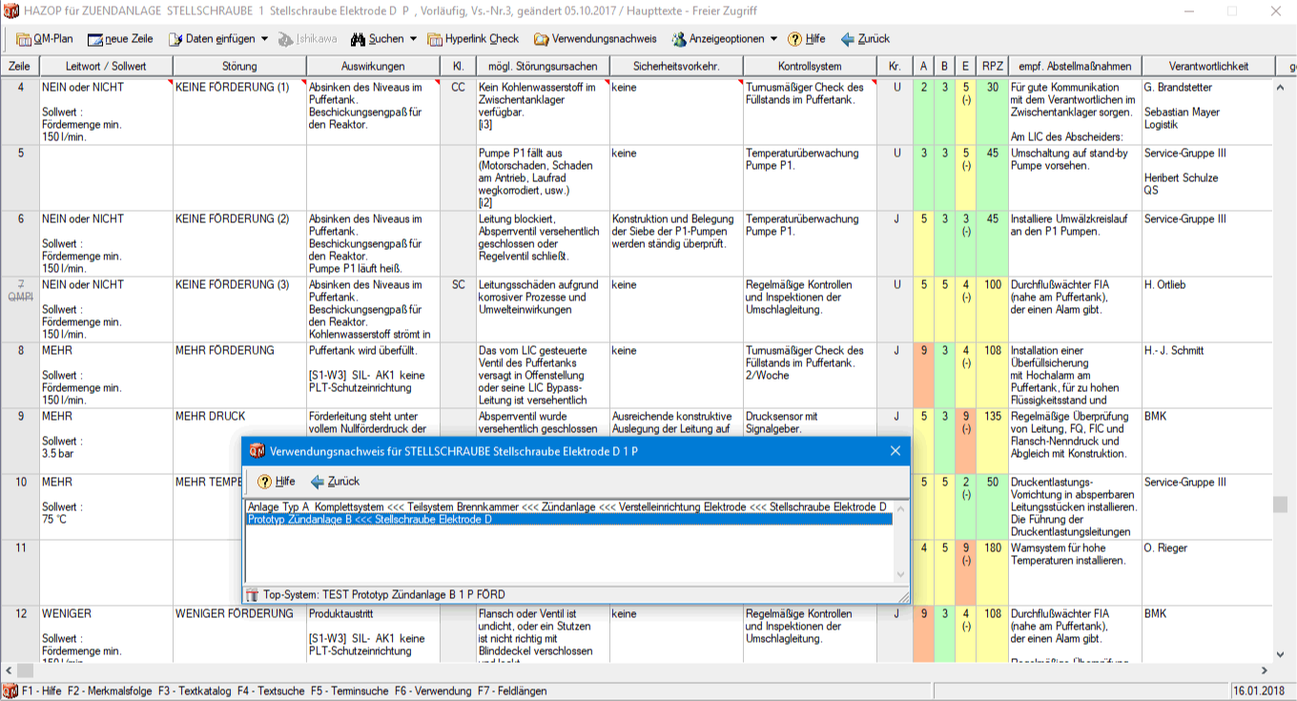
Task: Click the HAZOP application icon in title bar
Action: click(x=12, y=10)
